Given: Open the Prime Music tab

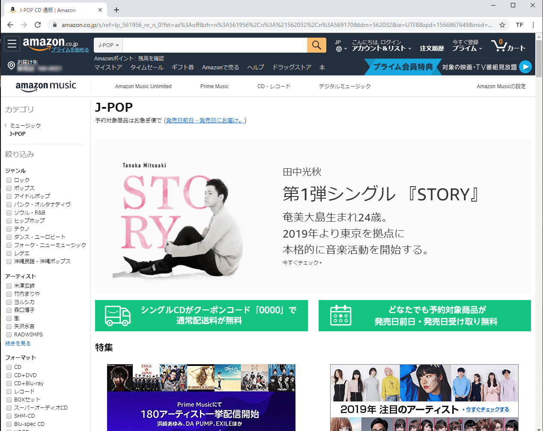Looking at the screenshot, I should 214,86.
